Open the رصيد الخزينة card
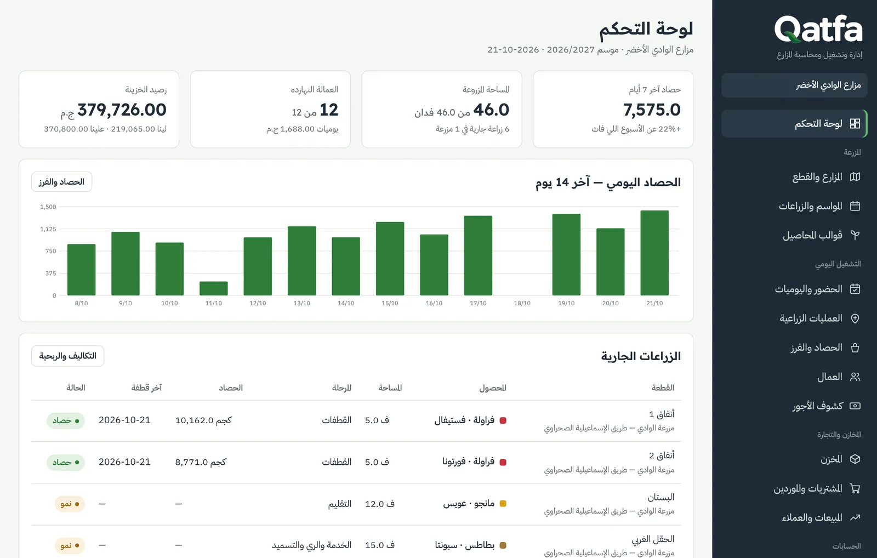Image resolution: width=877 pixels, height=558 pixels. coord(99,109)
